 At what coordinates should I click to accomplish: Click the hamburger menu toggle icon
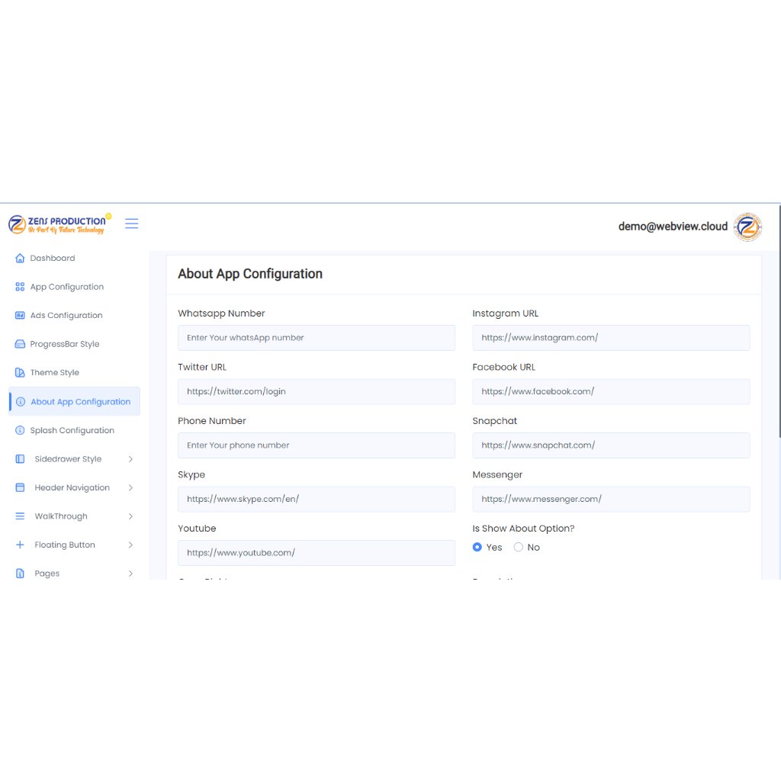132,223
